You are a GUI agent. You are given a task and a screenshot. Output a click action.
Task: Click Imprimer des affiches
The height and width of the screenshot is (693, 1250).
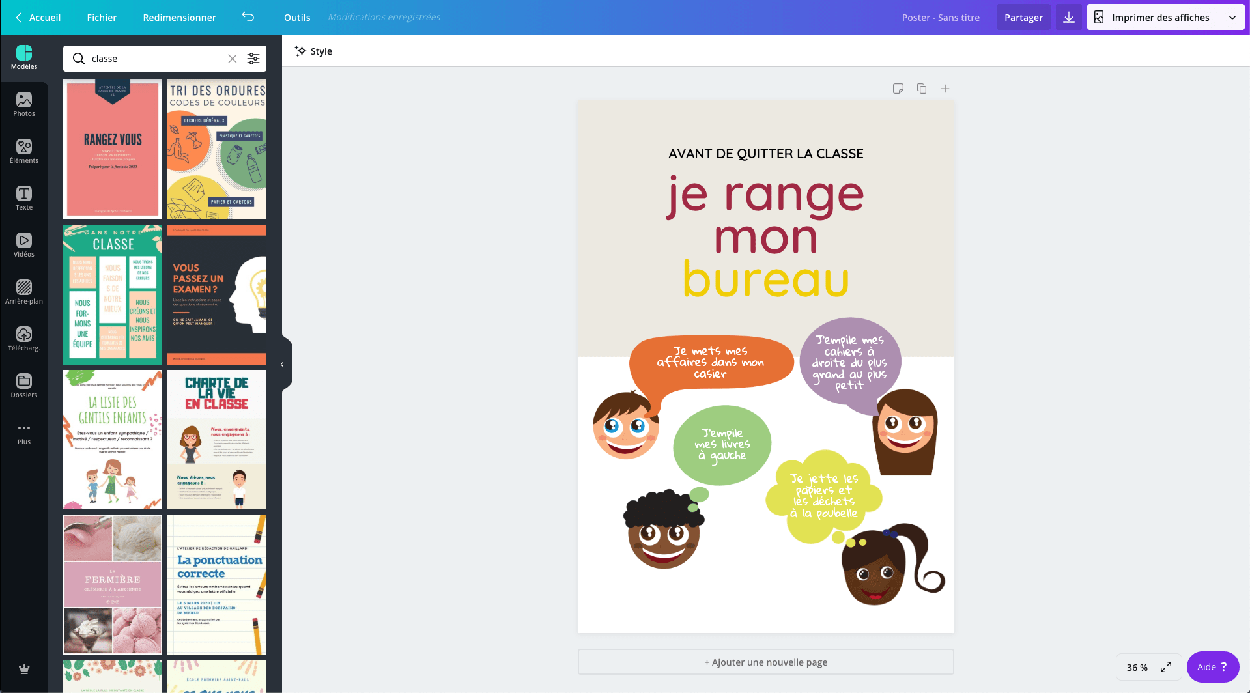click(x=1153, y=18)
